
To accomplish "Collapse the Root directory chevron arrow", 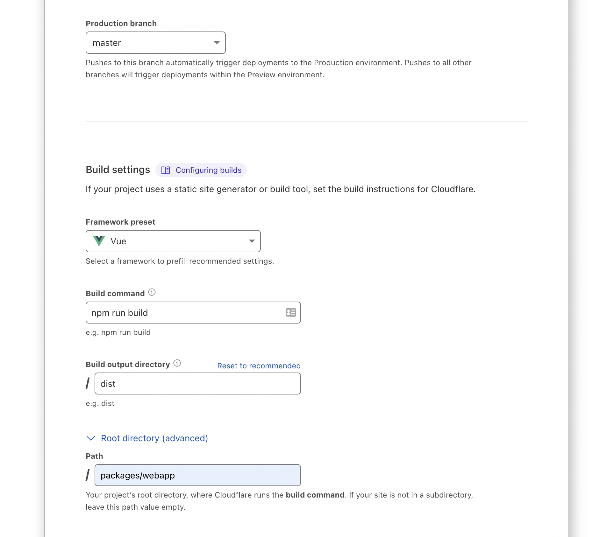I will 91,438.
